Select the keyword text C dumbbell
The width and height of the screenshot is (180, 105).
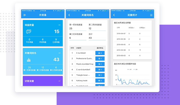(x=81, y=53)
